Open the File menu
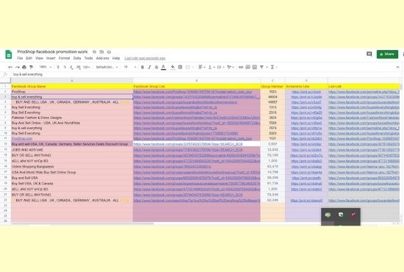 coord(20,58)
